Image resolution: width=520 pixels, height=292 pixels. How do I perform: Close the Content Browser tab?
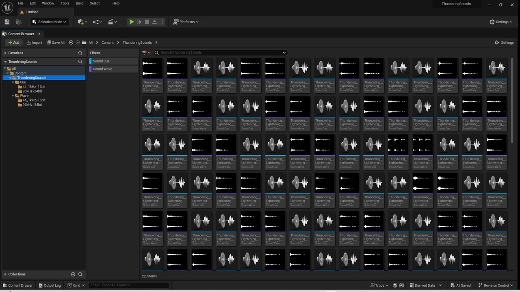pos(39,34)
